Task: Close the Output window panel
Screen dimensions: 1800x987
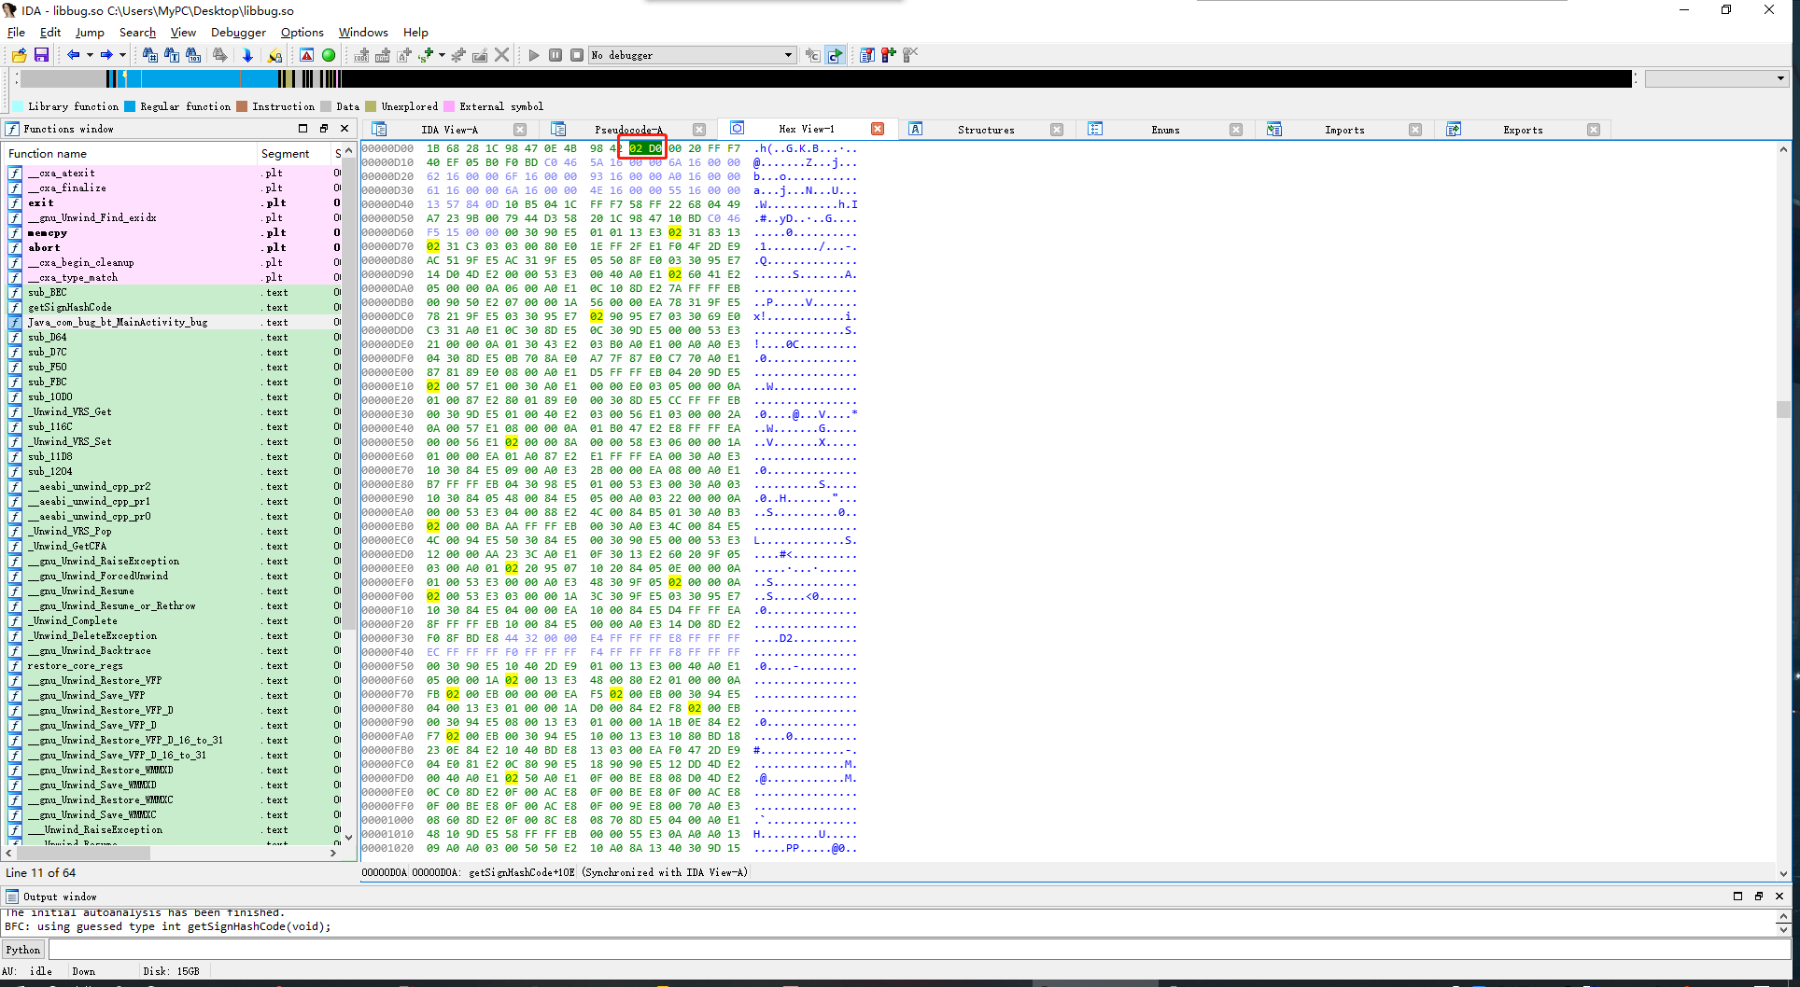Action: pyautogui.click(x=1779, y=896)
